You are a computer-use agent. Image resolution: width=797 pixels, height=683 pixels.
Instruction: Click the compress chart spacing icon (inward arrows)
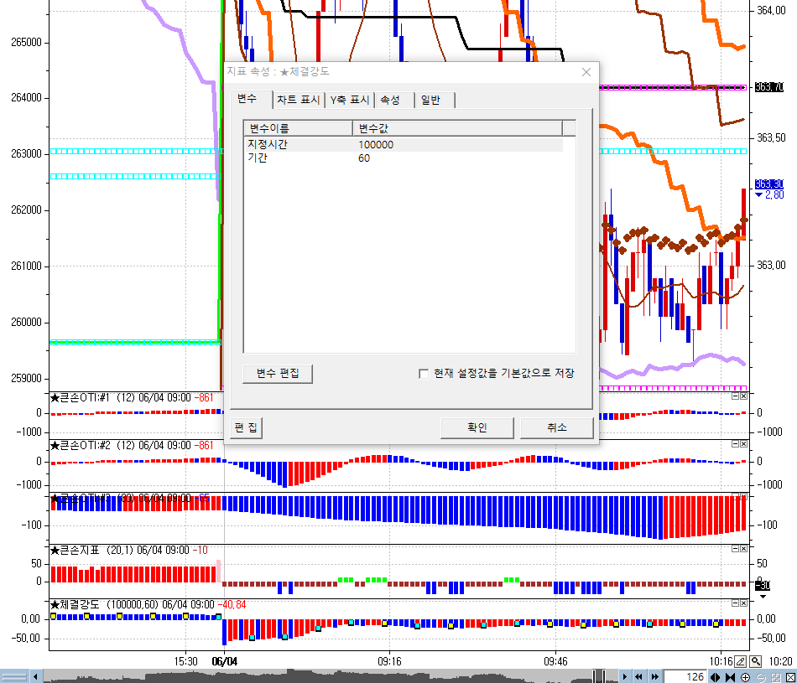coord(730,676)
